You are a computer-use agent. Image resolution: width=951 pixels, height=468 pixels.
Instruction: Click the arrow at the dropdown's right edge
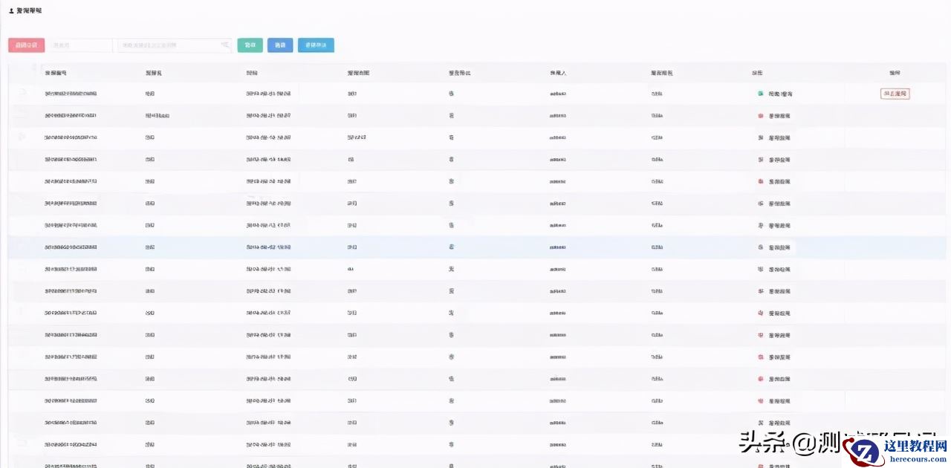(x=224, y=45)
